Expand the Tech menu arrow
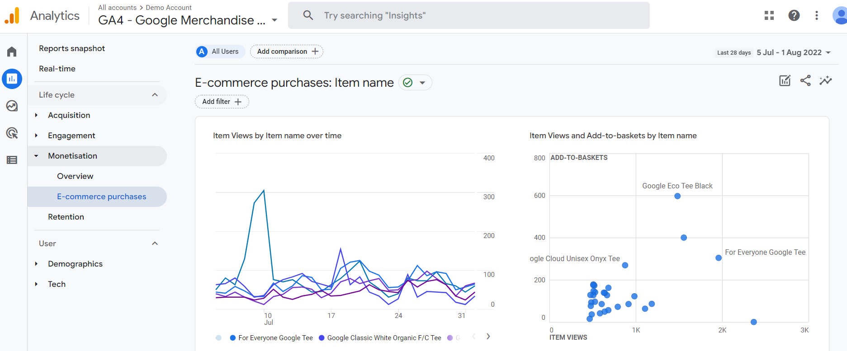 coord(36,284)
